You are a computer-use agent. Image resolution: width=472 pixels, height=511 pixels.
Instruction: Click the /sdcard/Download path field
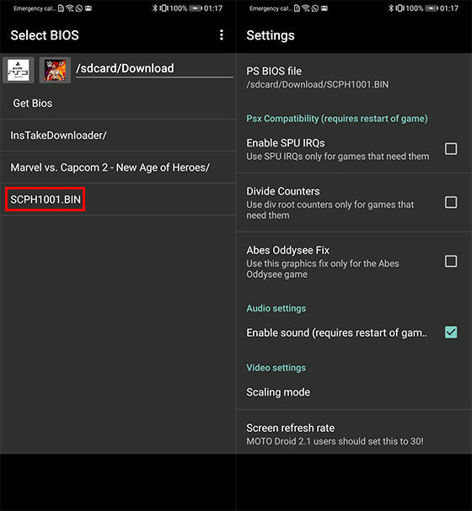(154, 69)
